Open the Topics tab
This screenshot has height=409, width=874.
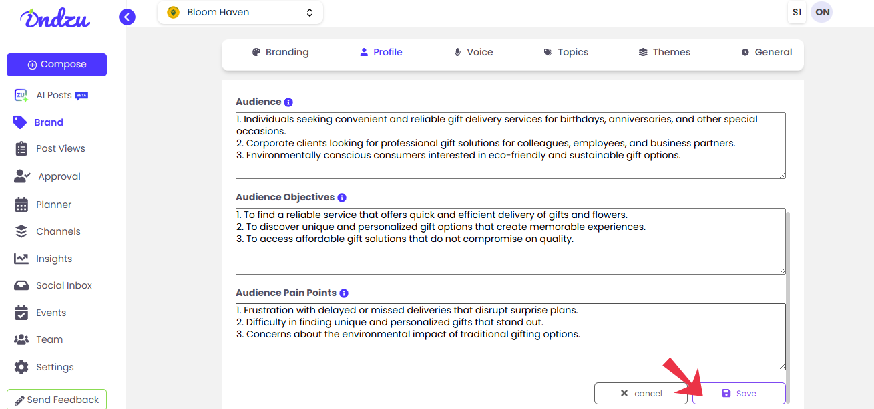566,52
